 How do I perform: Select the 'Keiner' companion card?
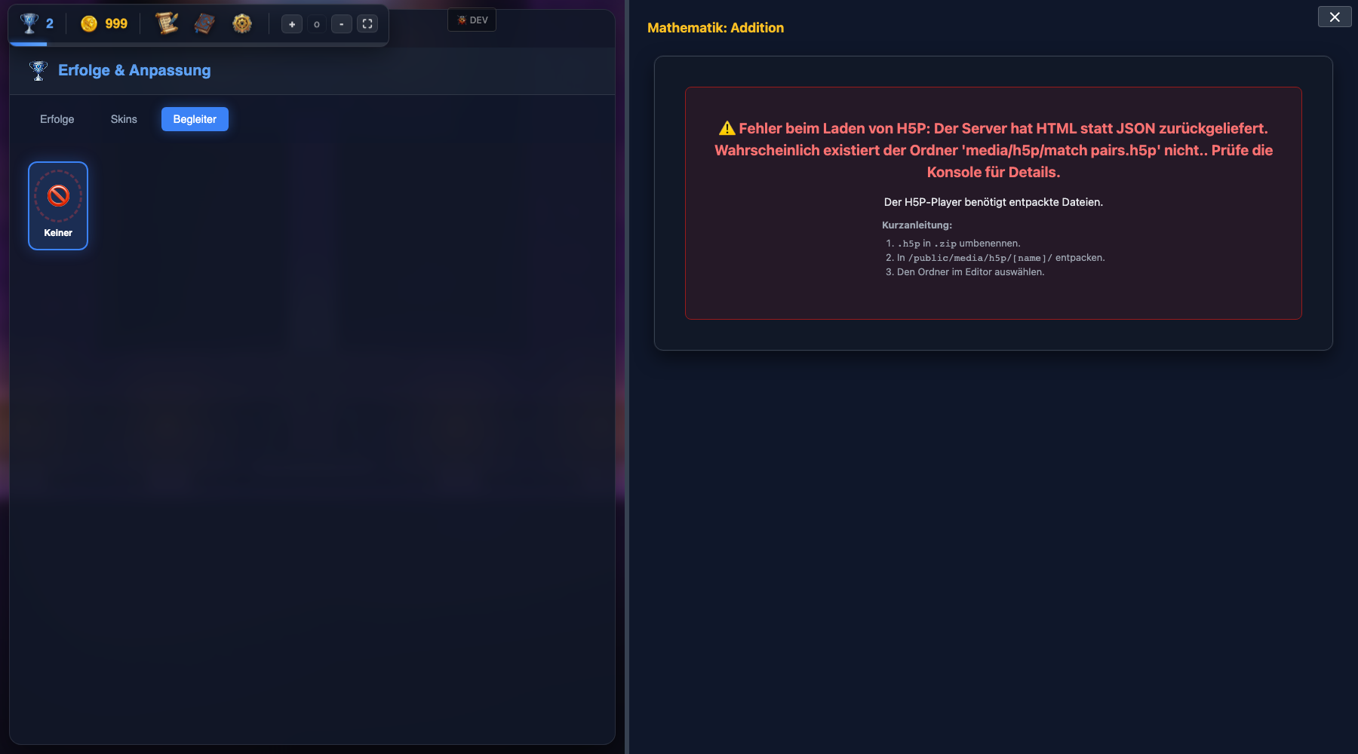pyautogui.click(x=58, y=206)
